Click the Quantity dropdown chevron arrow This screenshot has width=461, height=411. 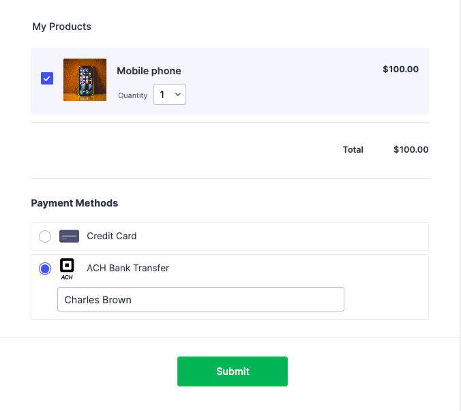click(179, 95)
